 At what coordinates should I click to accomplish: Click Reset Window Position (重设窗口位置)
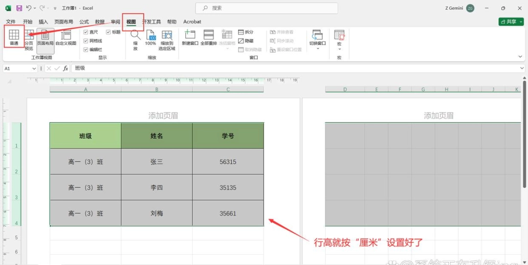point(286,49)
